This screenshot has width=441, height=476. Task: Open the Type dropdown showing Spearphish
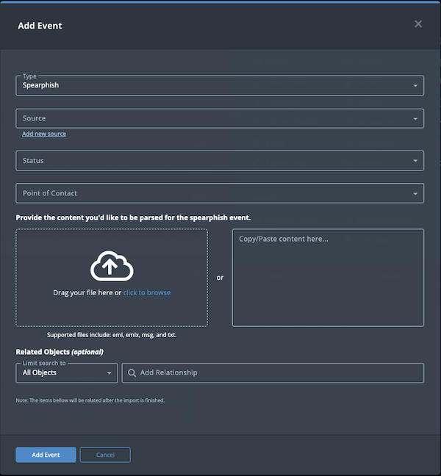220,86
